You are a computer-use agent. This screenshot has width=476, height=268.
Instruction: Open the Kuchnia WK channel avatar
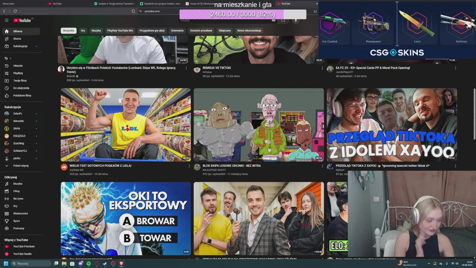coord(64,167)
